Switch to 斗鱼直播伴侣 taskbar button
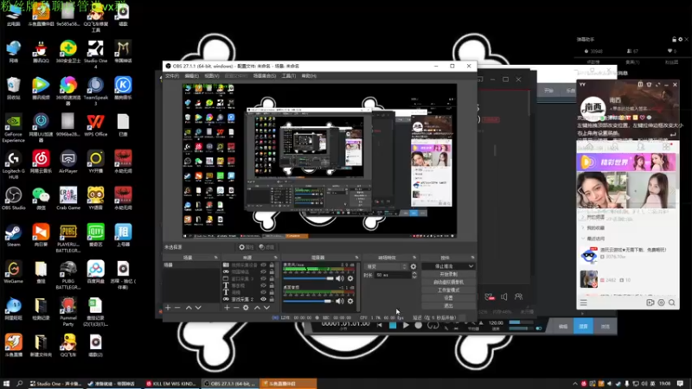Screen dimensions: 692x389 [x=288, y=384]
